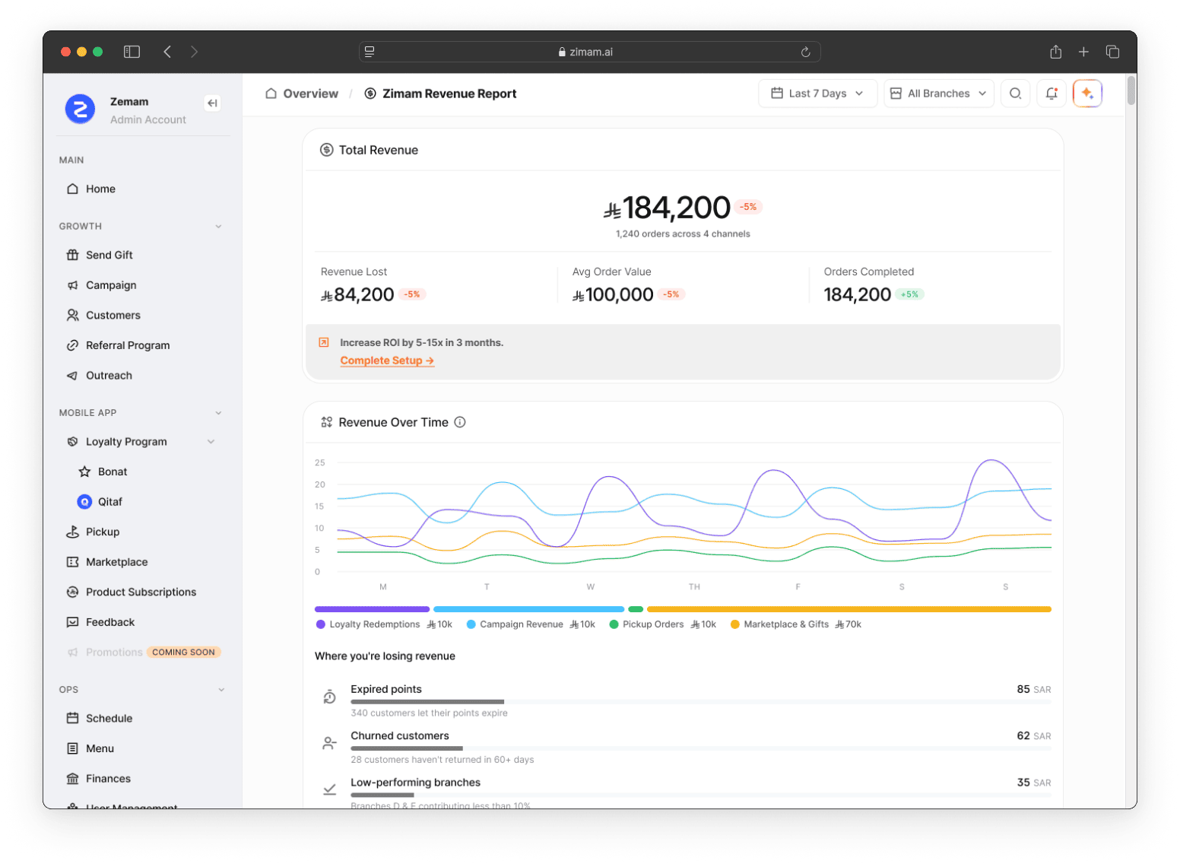Go back with the browser back arrow
Image resolution: width=1180 pixels, height=864 pixels.
click(167, 52)
